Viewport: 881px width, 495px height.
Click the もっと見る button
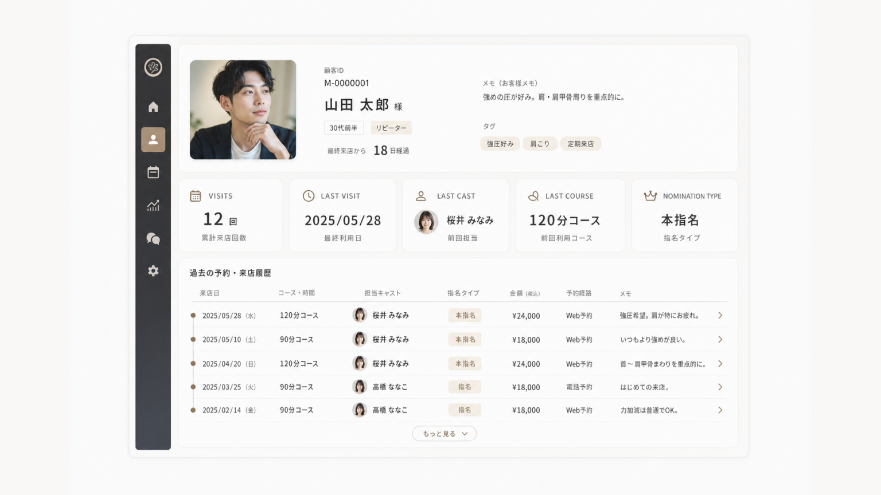tap(445, 434)
